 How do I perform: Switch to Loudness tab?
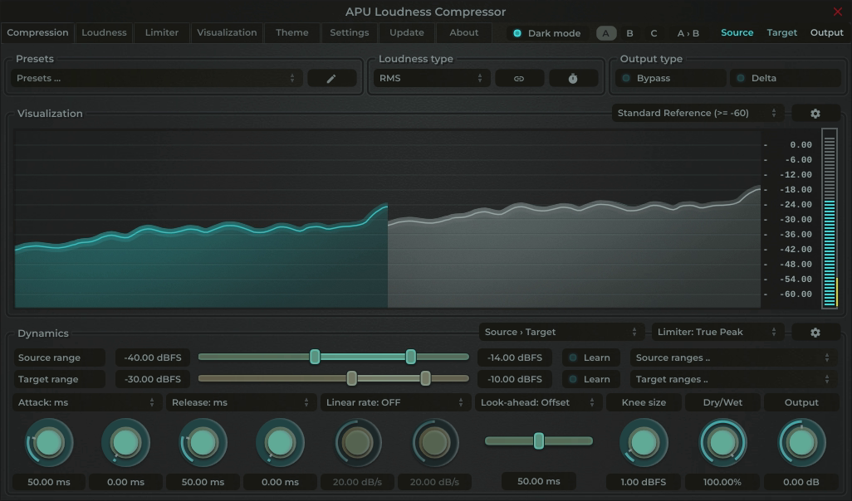(104, 32)
